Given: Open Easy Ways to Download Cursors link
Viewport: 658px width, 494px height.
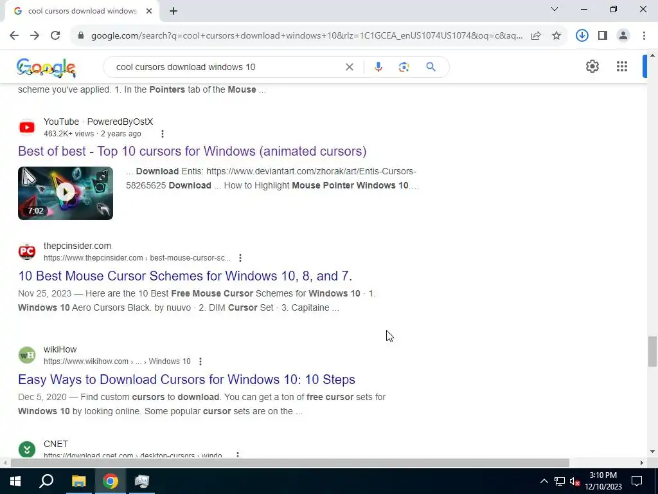Looking at the screenshot, I should 187,380.
